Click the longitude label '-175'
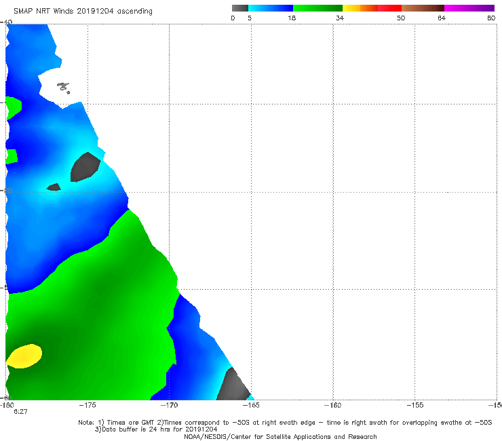502x441 pixels. tap(88, 405)
